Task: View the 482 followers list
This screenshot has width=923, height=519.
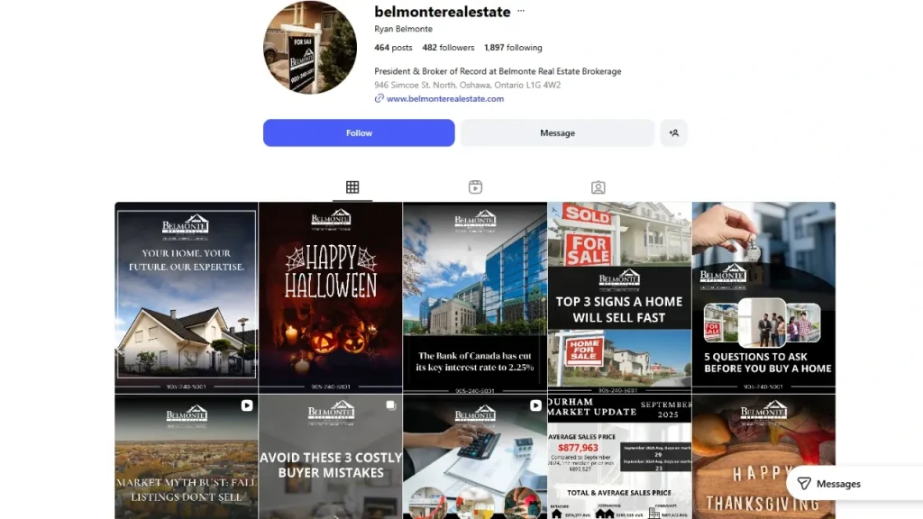Action: tap(448, 48)
